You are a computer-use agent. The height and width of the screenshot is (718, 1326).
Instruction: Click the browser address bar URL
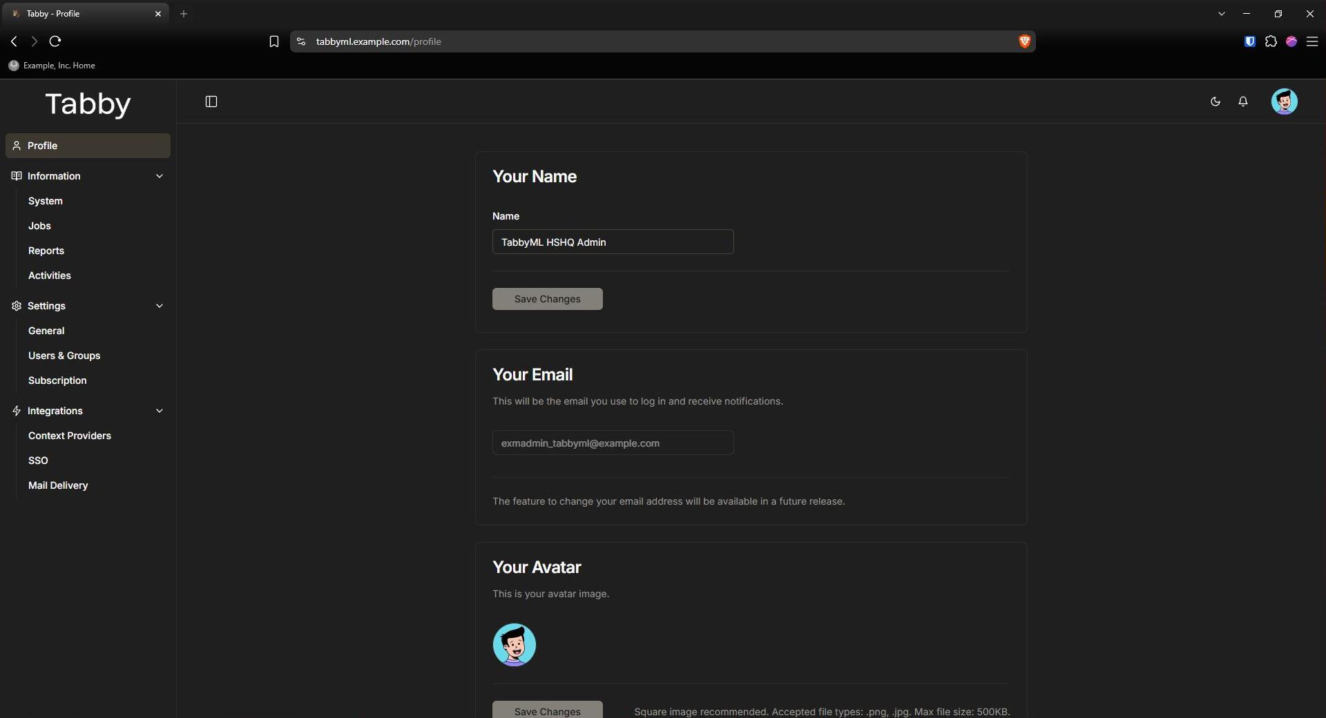tap(378, 41)
